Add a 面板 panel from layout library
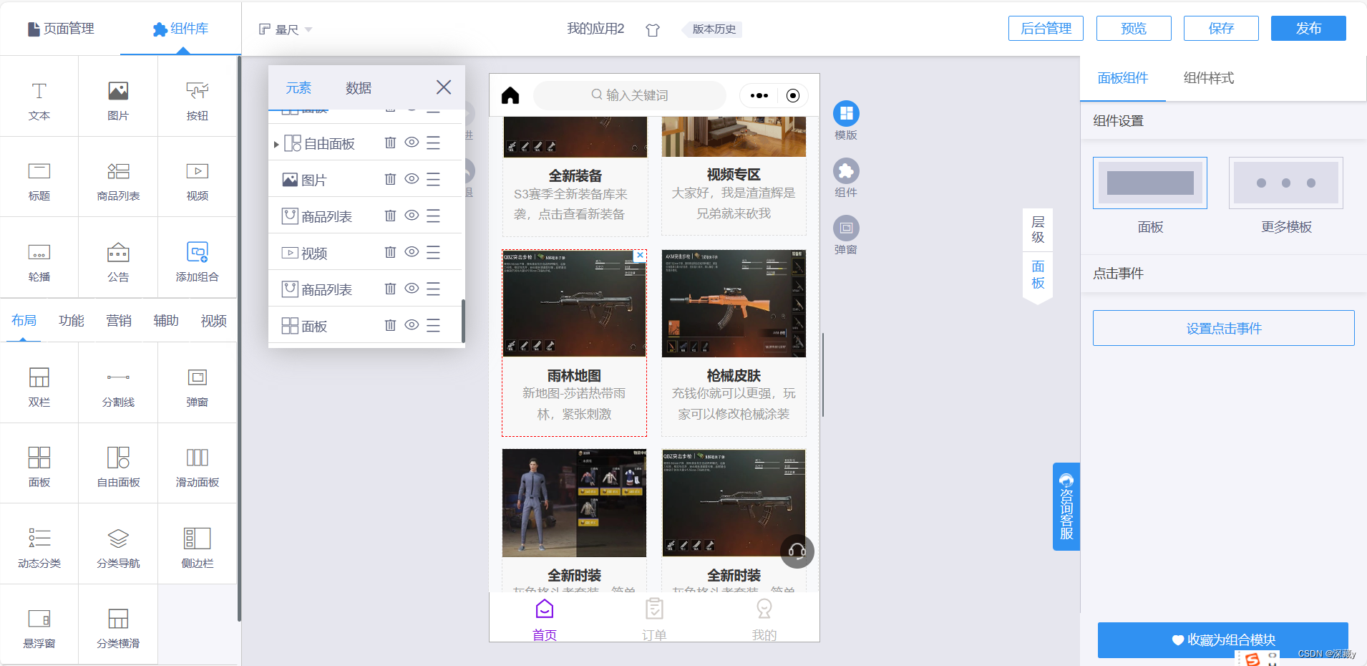The image size is (1367, 666). click(39, 467)
